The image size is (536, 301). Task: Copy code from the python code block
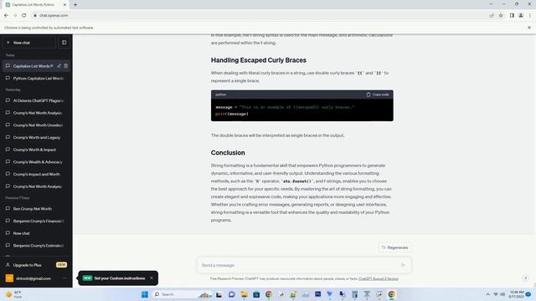(378, 94)
